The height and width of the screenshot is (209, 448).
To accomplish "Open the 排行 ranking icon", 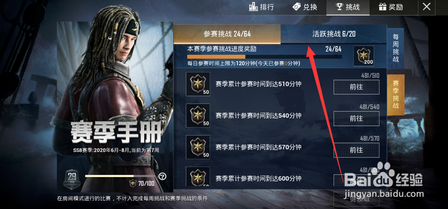I will 253,7.
